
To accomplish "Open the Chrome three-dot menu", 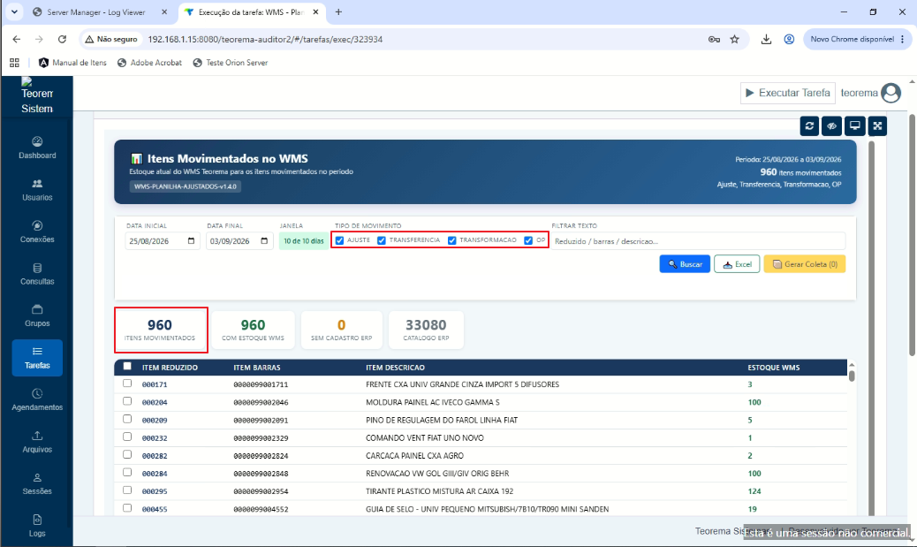I will (x=902, y=39).
